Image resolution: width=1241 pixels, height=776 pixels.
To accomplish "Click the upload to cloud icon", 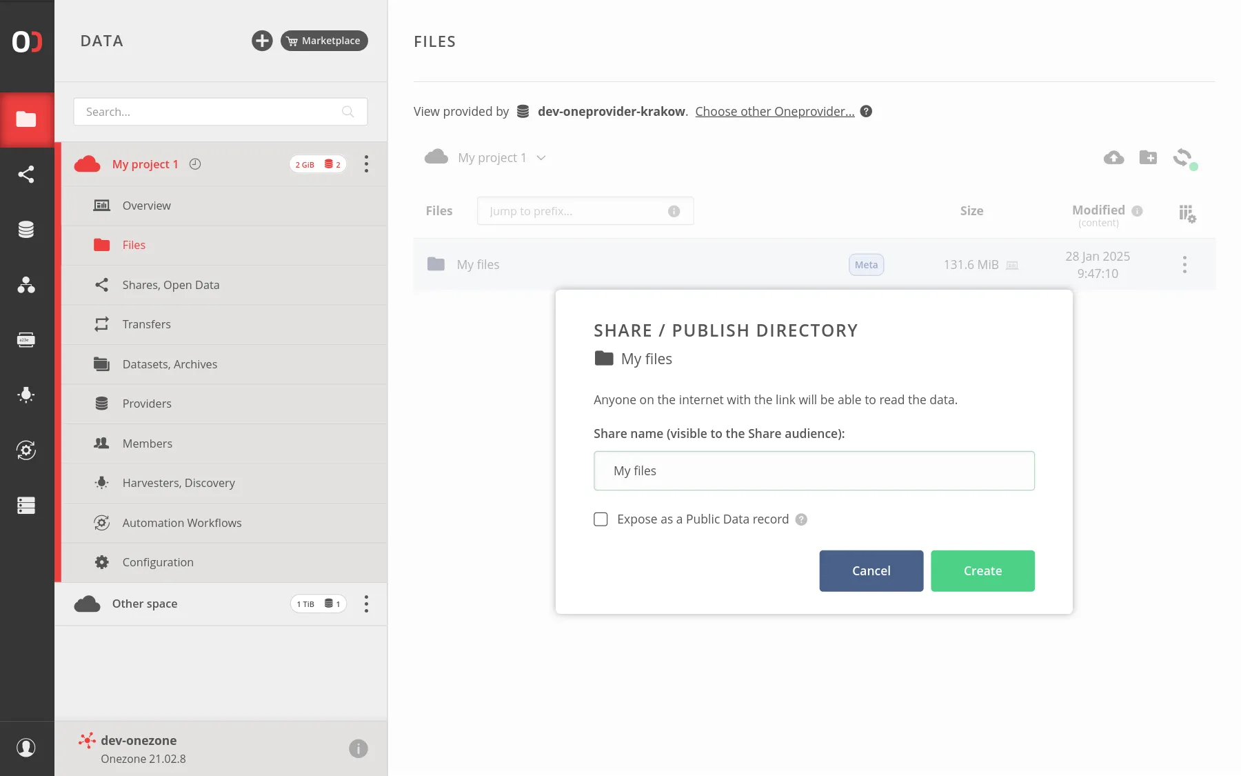I will pyautogui.click(x=1113, y=157).
